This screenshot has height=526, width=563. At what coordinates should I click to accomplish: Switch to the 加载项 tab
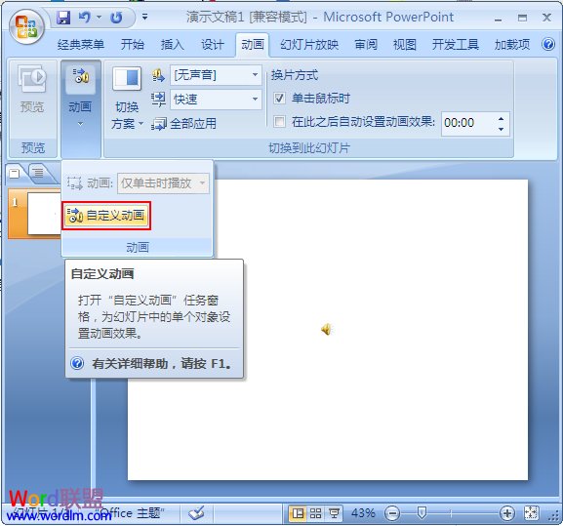pos(512,45)
